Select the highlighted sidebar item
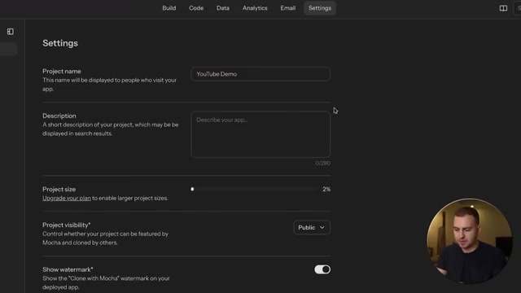The image size is (521, 293). [x=8, y=49]
